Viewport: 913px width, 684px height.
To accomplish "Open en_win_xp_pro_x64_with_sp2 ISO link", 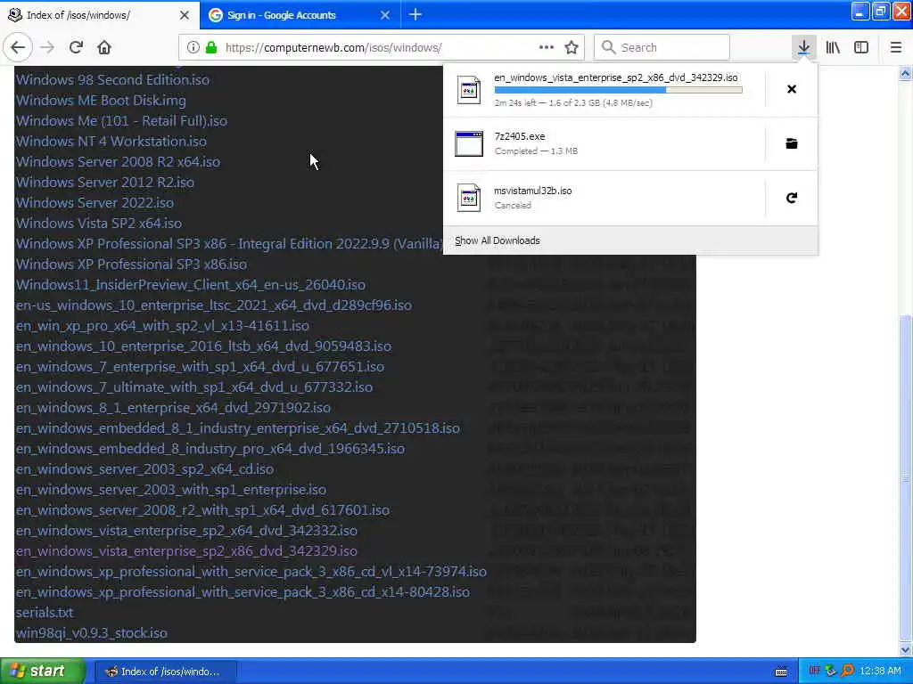I will tap(162, 326).
